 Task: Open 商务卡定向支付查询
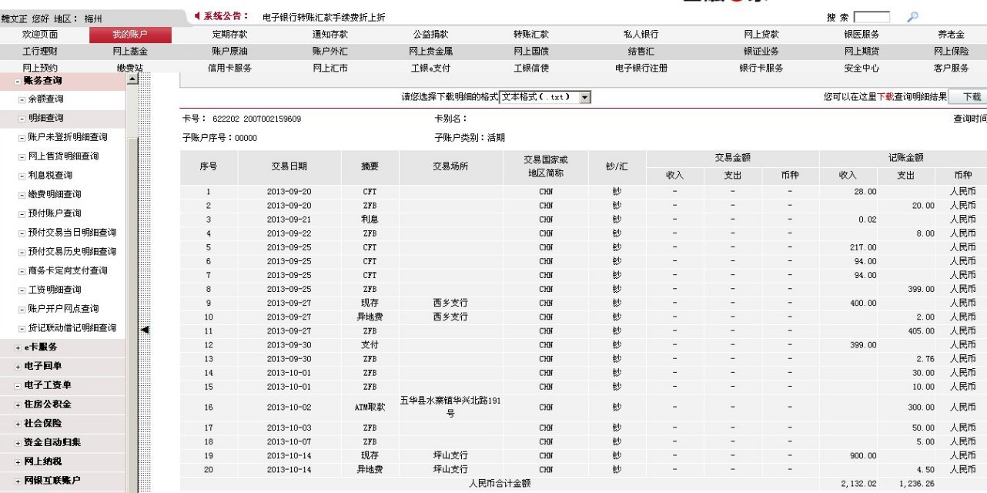point(68,271)
